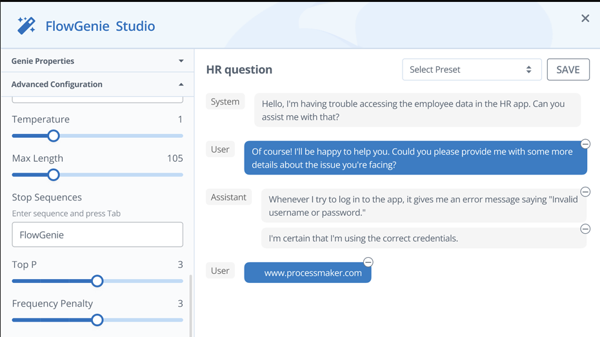Open the Select Preset dropdown
Image resolution: width=600 pixels, height=337 pixels.
coord(472,70)
